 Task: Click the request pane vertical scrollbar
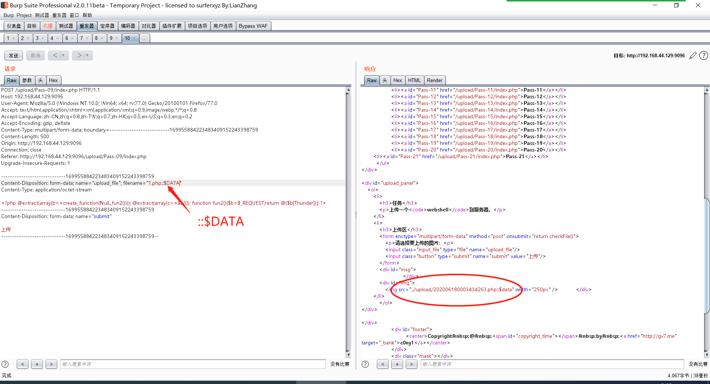tap(348, 222)
